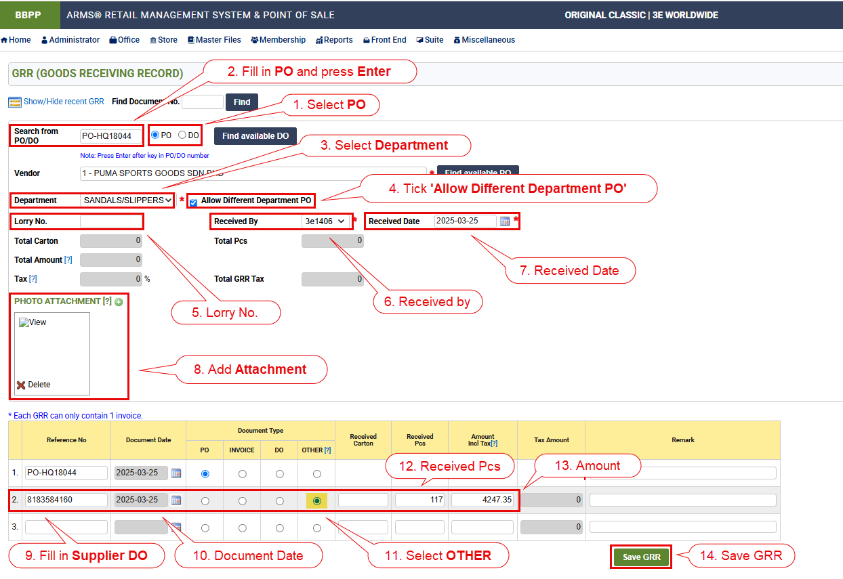Expand the Department dropdown
This screenshot has width=843, height=579.
click(127, 200)
